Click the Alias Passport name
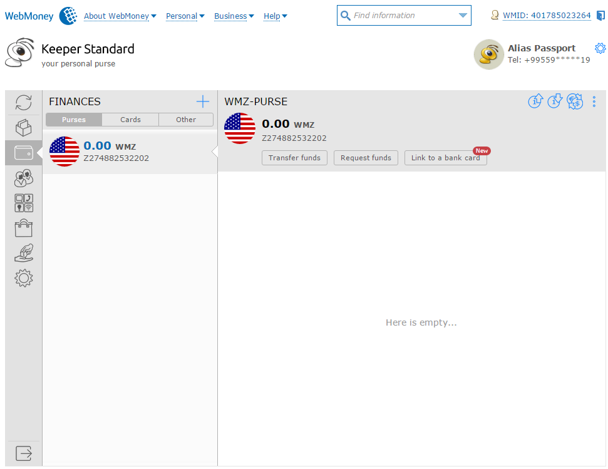The height and width of the screenshot is (469, 608). tap(541, 48)
